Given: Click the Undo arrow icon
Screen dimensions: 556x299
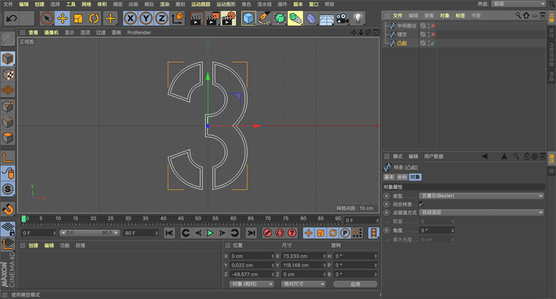Looking at the screenshot, I should pos(11,19).
